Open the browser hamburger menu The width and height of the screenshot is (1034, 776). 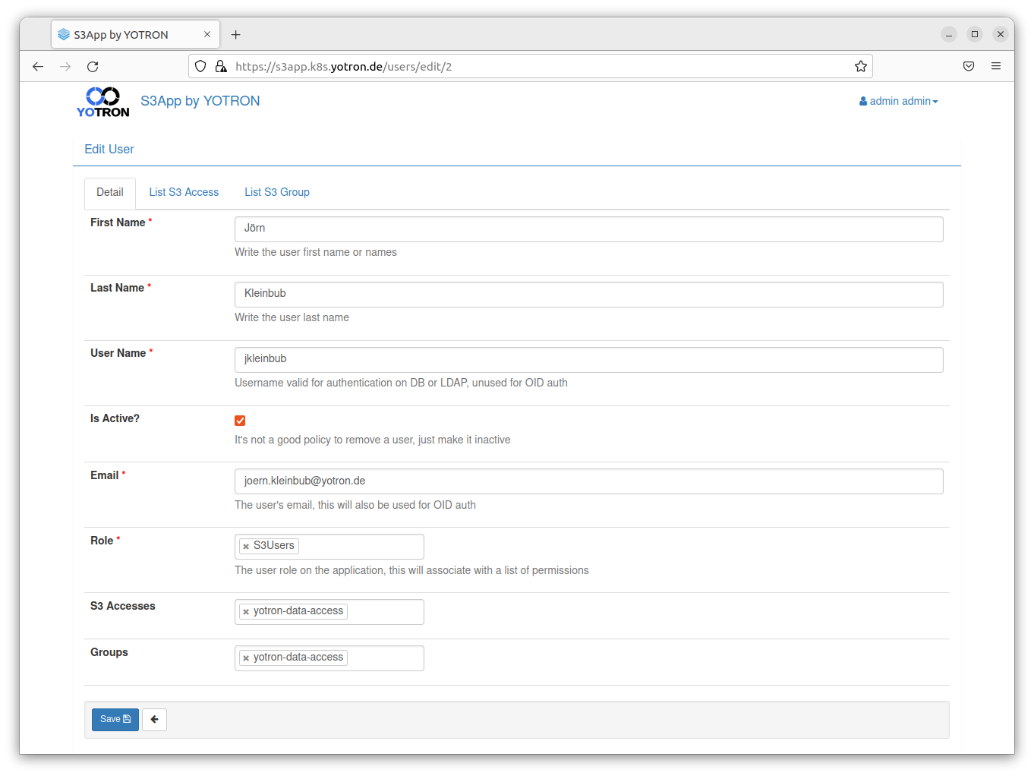(x=996, y=67)
